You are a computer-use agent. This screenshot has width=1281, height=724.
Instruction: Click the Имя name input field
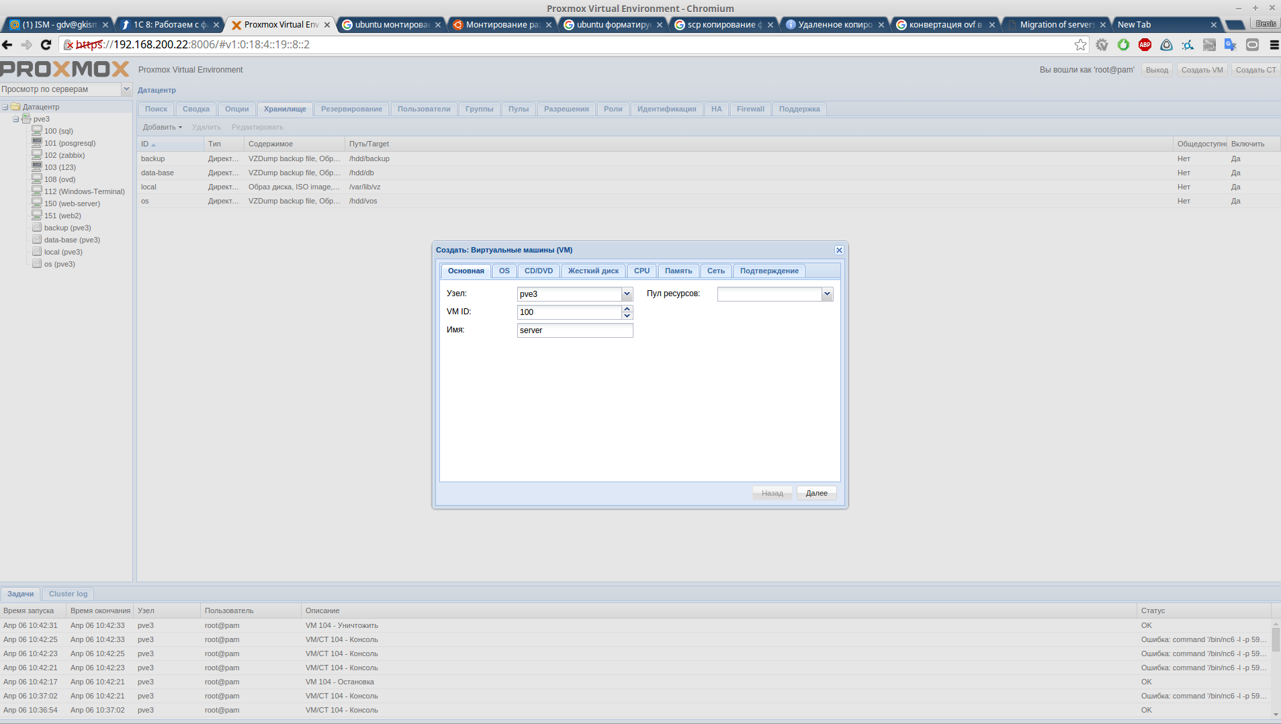tap(575, 330)
